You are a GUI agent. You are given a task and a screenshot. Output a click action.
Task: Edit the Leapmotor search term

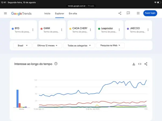110,30
